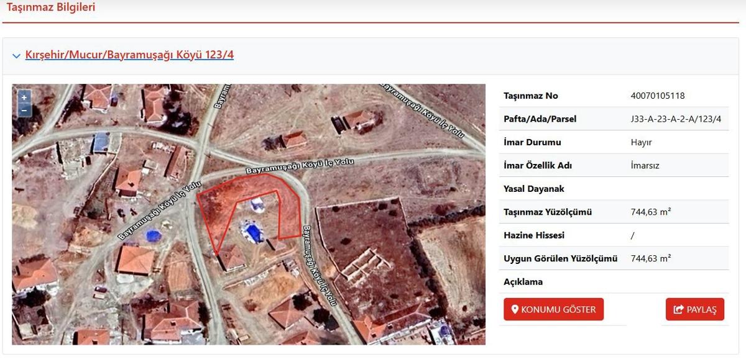Click the Hazine Hissesi label
Image resolution: width=746 pixels, height=362 pixels.
click(534, 235)
